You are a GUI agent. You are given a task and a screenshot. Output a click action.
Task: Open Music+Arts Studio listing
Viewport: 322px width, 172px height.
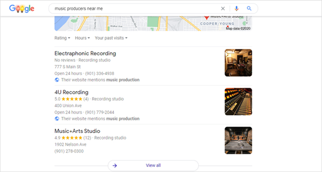77,131
